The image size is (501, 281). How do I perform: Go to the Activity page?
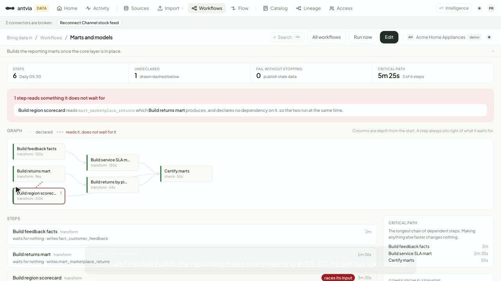coord(97,8)
